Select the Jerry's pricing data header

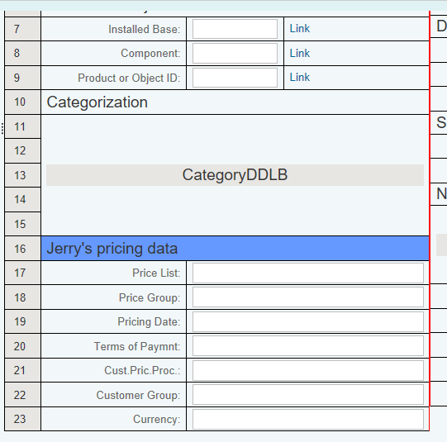235,248
